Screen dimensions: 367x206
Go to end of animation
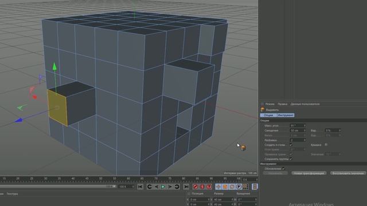point(186,187)
